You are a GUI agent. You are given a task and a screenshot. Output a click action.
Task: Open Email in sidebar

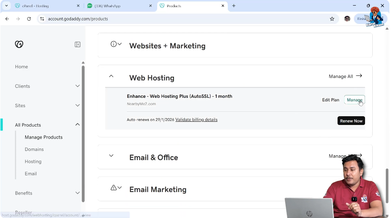(x=31, y=174)
